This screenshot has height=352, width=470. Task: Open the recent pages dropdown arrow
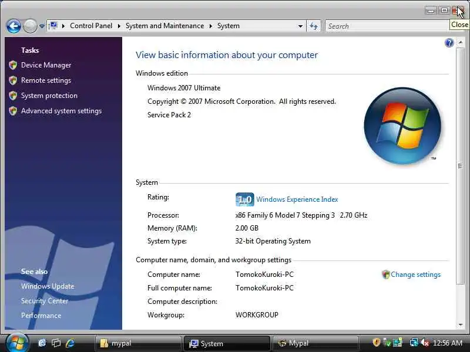tap(42, 26)
